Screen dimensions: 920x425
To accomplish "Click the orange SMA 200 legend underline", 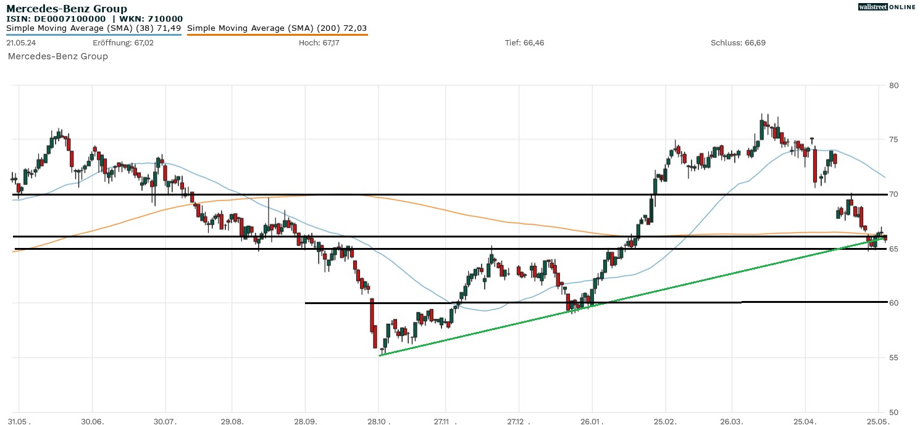I will click(277, 35).
